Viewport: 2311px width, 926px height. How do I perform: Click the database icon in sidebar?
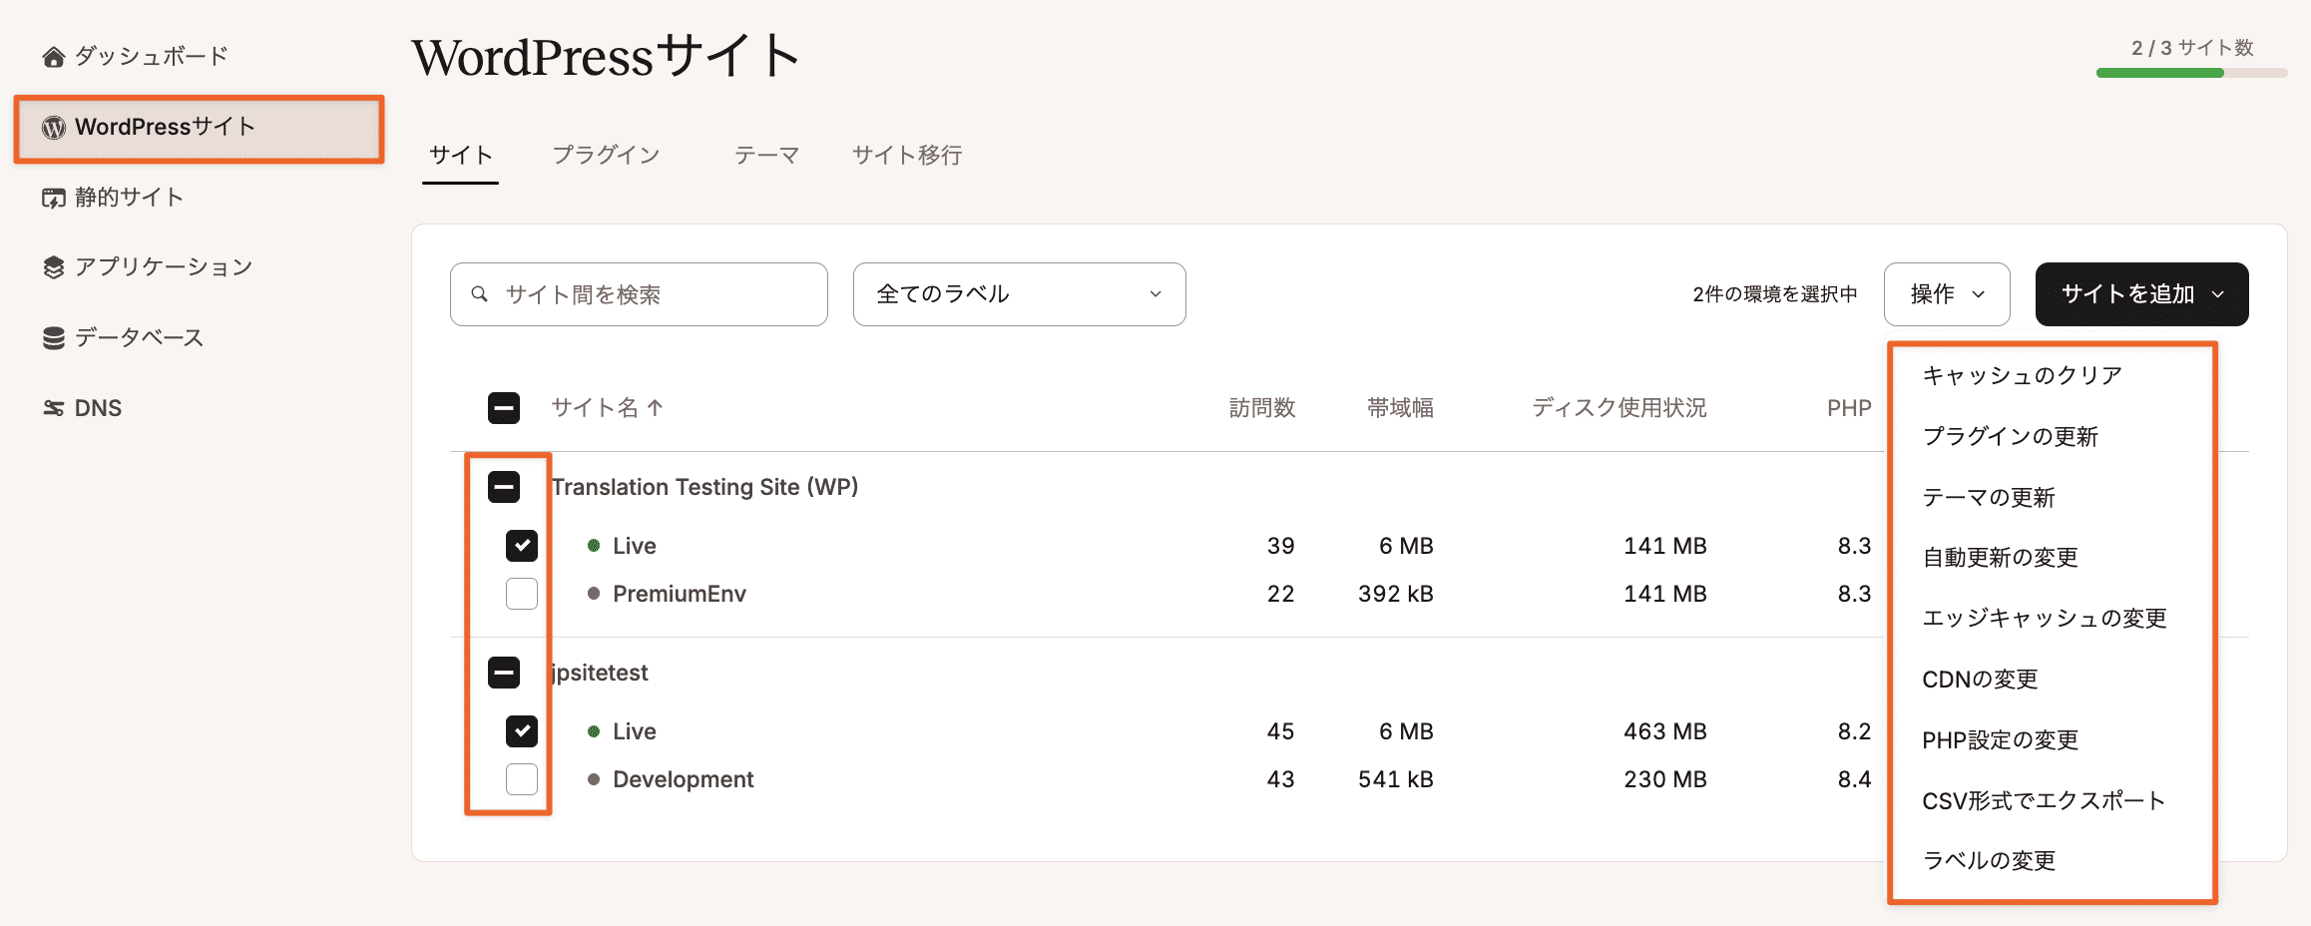54,338
